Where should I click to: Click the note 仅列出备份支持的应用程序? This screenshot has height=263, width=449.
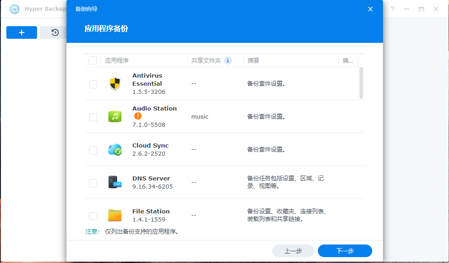(x=142, y=231)
